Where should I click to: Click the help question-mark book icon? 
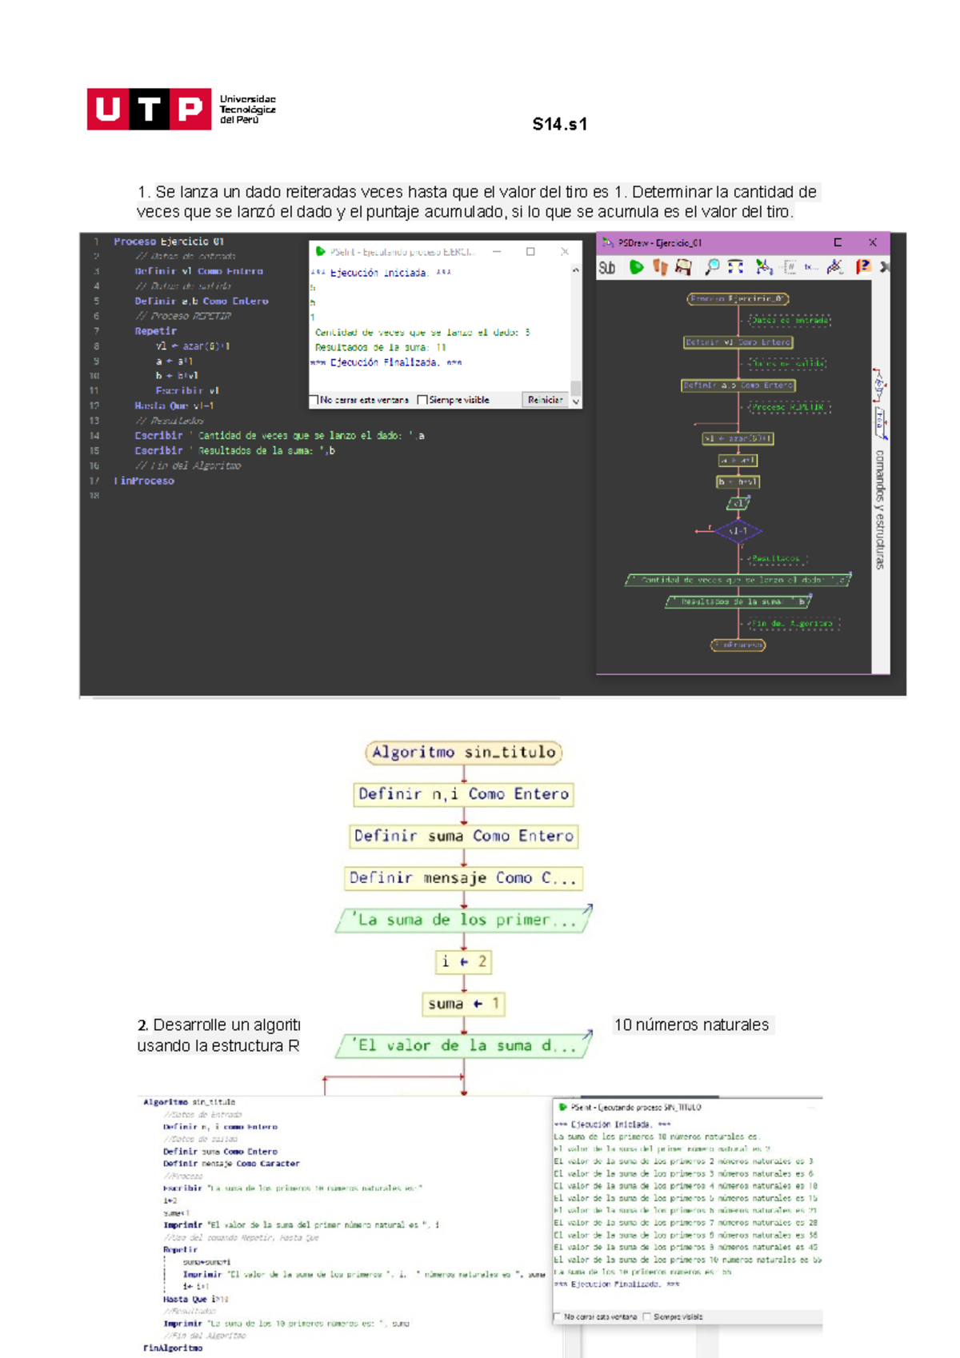862,267
